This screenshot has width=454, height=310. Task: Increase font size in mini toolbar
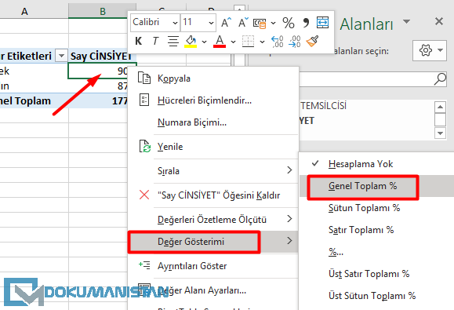226,22
